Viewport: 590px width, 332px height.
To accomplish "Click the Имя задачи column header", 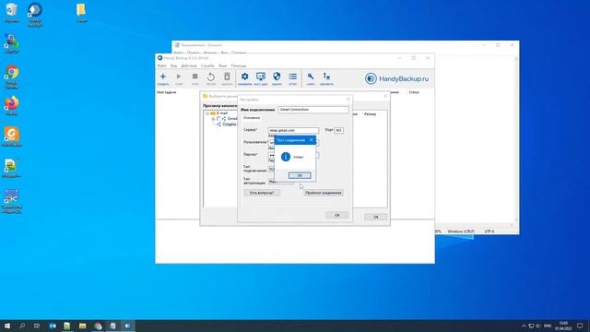I will pos(167,92).
